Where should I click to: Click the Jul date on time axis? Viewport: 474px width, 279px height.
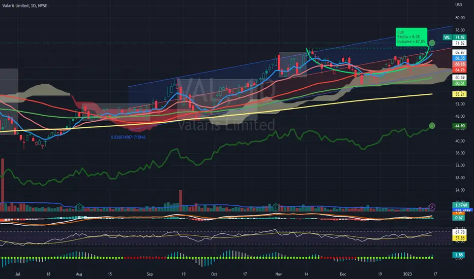(17, 274)
